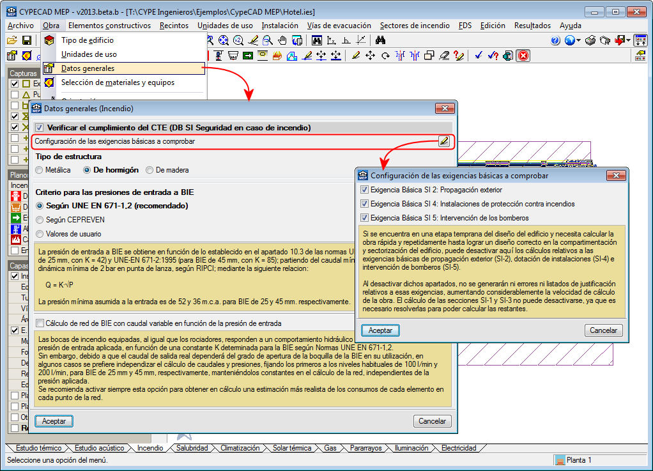This screenshot has width=653, height=471.
Task: Click the zoom window magnifier icon
Action: (x=268, y=40)
